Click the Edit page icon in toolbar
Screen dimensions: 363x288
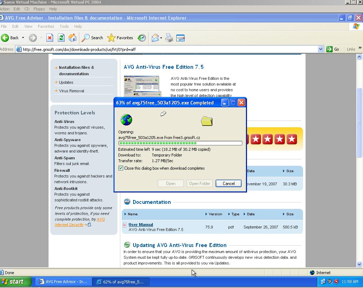point(180,38)
